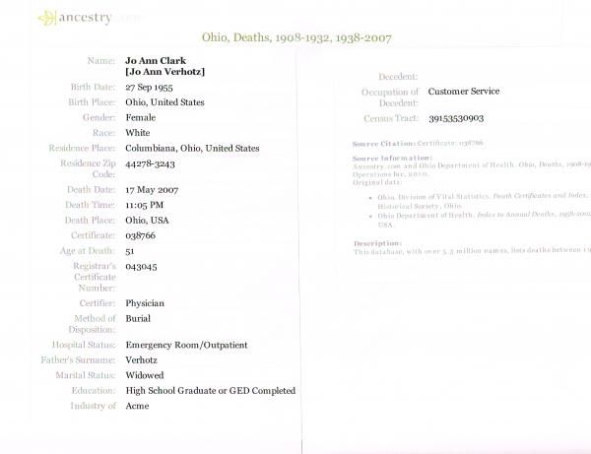Click the ancestry.com wordmark in header

click(82, 18)
